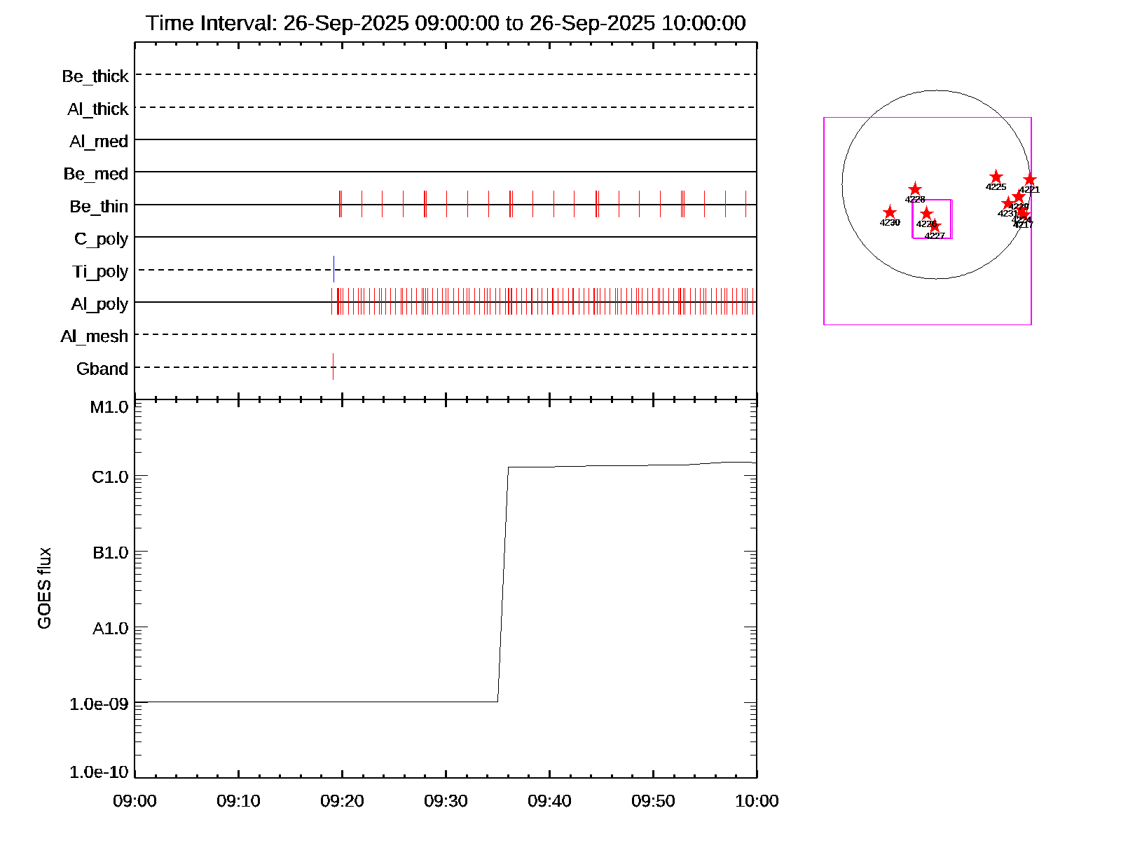Click the 09:30 time axis label

[446, 801]
